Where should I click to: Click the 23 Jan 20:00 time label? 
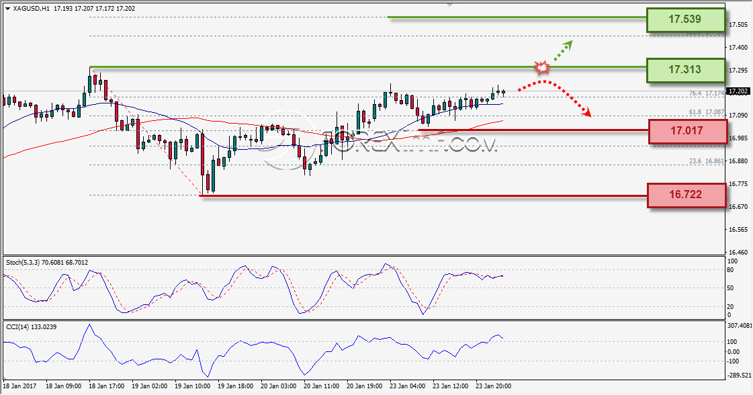pos(493,386)
